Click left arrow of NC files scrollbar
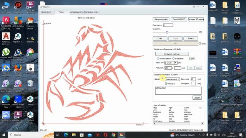This screenshot has height=138, width=246. coord(155,124)
